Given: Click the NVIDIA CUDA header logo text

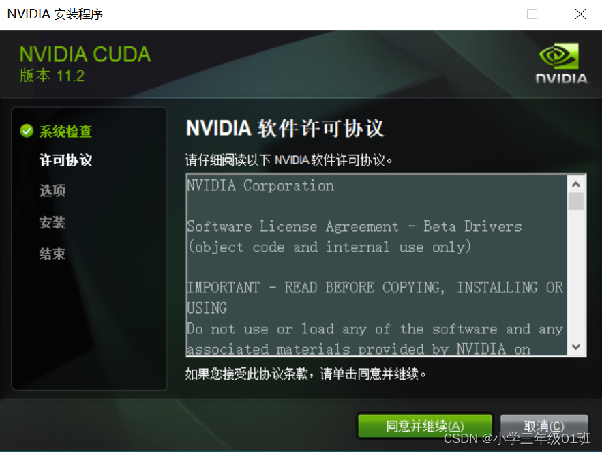Looking at the screenshot, I should click(x=85, y=54).
